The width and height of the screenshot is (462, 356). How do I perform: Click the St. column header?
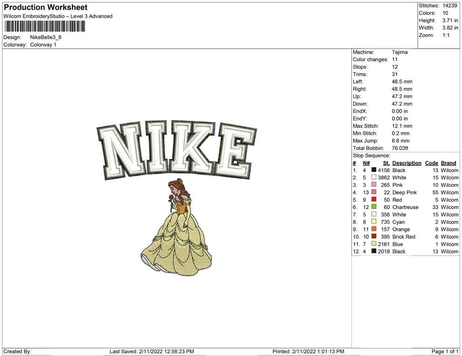point(386,163)
